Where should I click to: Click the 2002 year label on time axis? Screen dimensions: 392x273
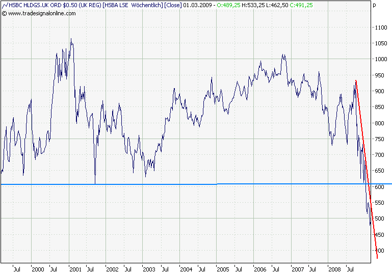pos(112,269)
